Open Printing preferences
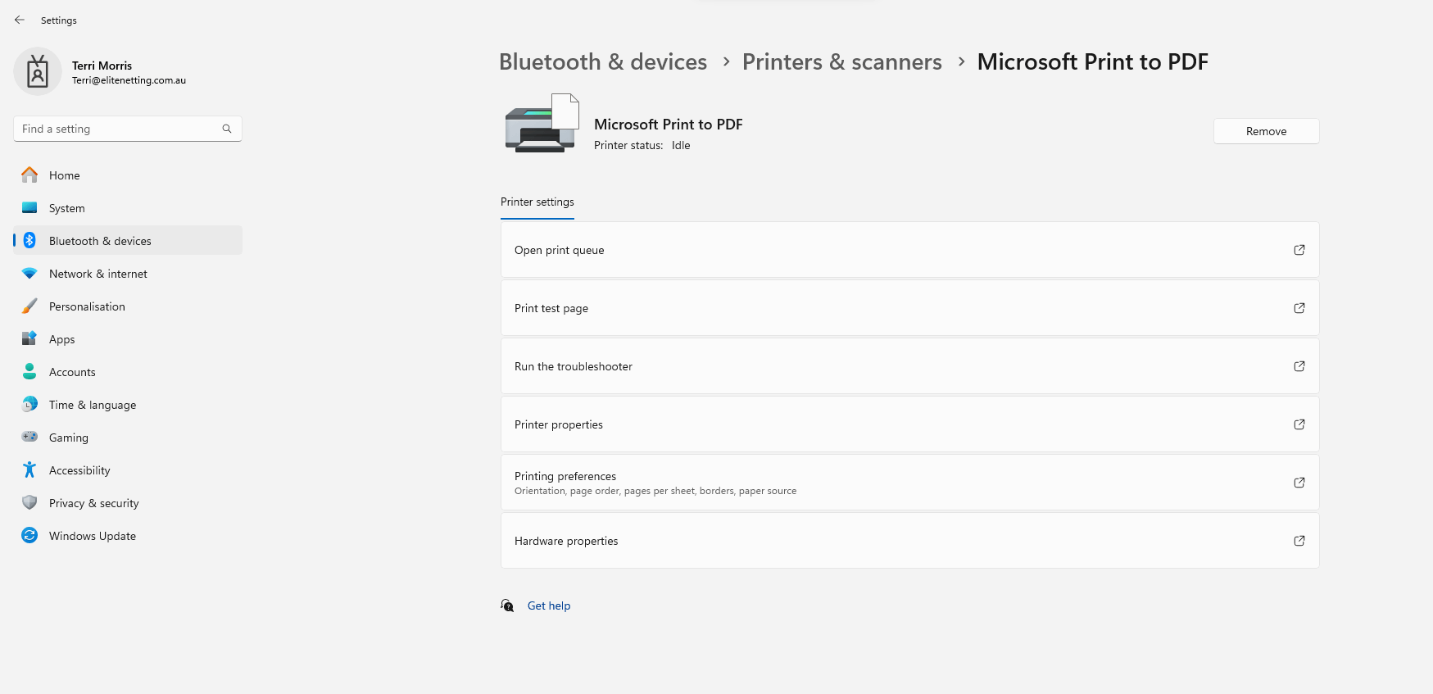 909,483
